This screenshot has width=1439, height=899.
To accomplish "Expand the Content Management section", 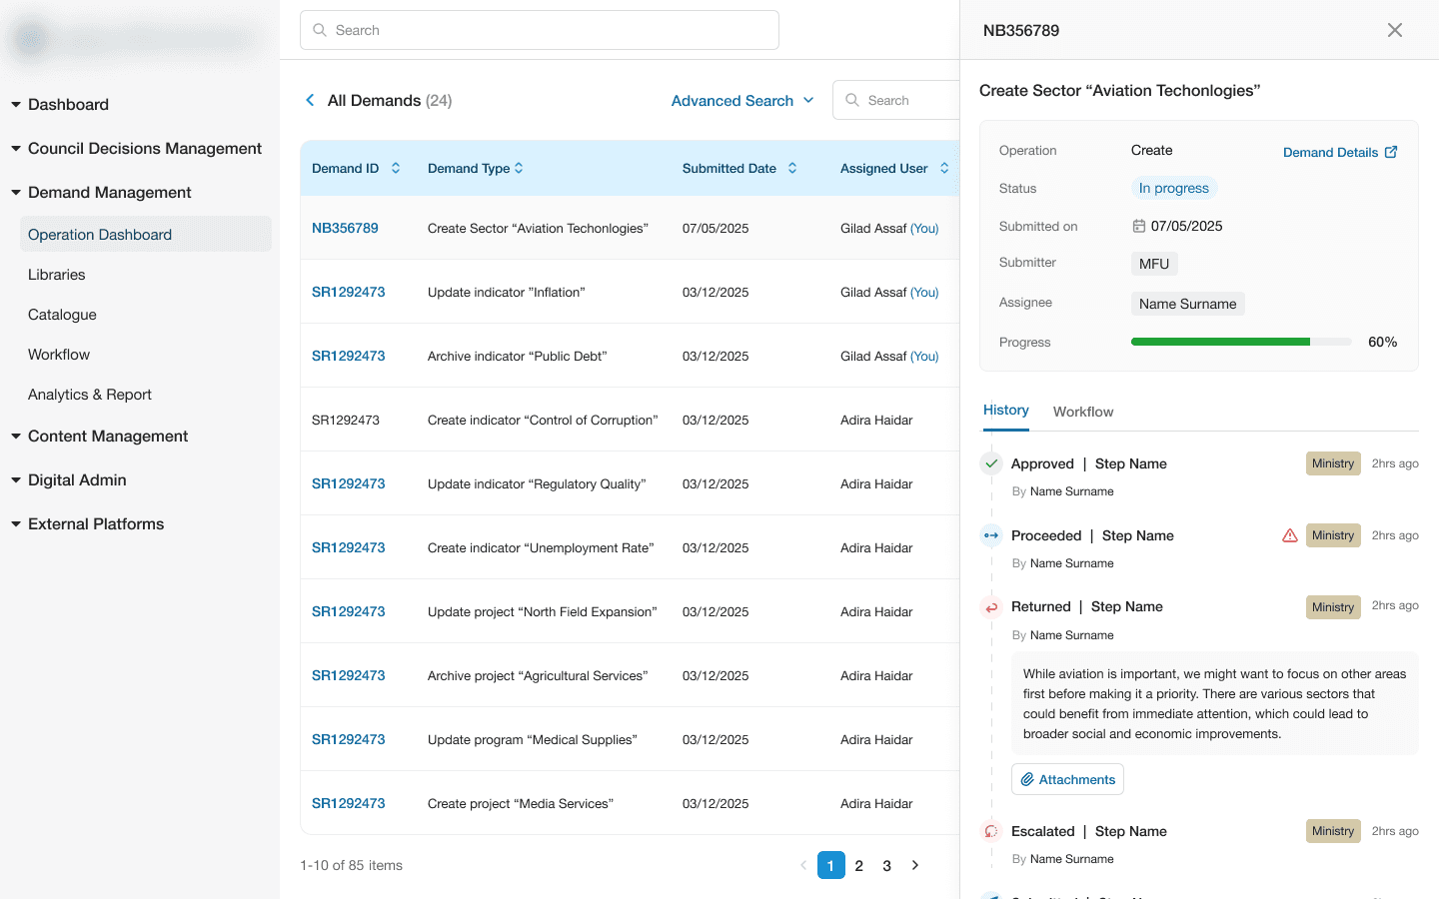I will coord(16,436).
